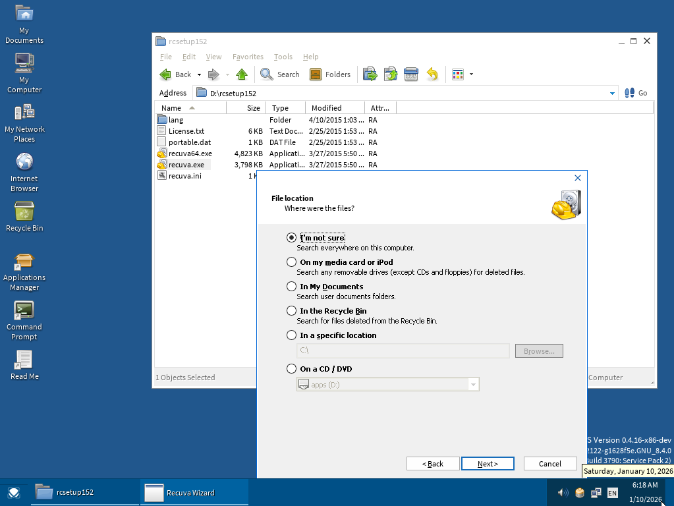Open the Views dropdown arrow in toolbar
Image resolution: width=674 pixels, height=506 pixels.
pos(472,75)
